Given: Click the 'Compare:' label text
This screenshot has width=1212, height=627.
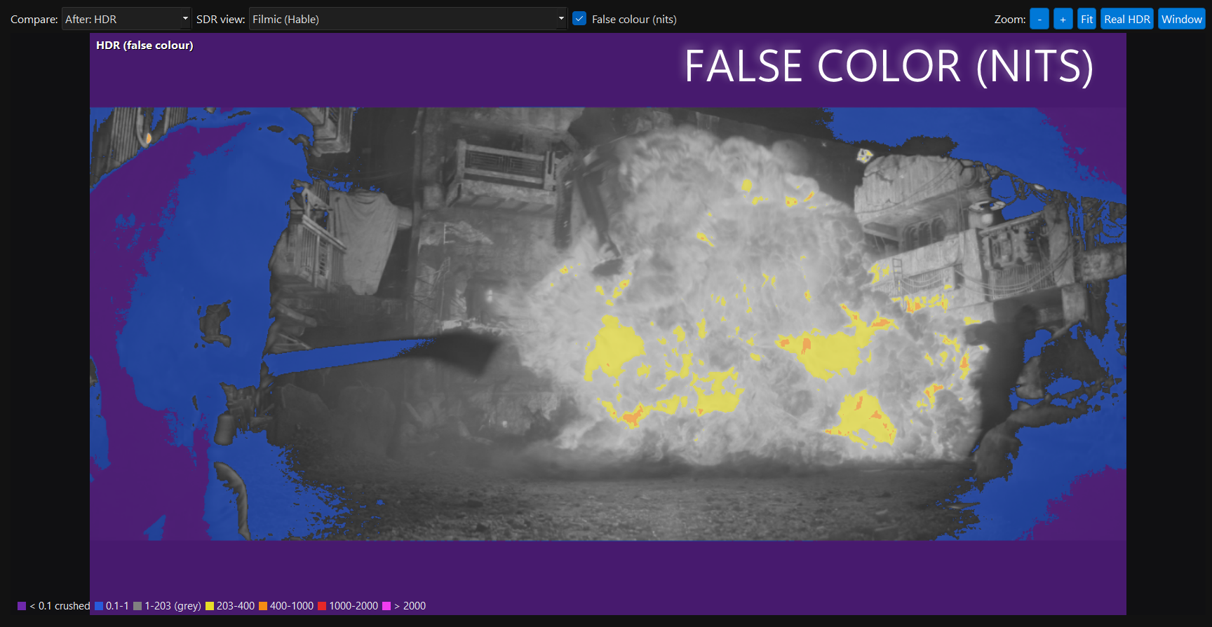Looking at the screenshot, I should click(x=34, y=20).
